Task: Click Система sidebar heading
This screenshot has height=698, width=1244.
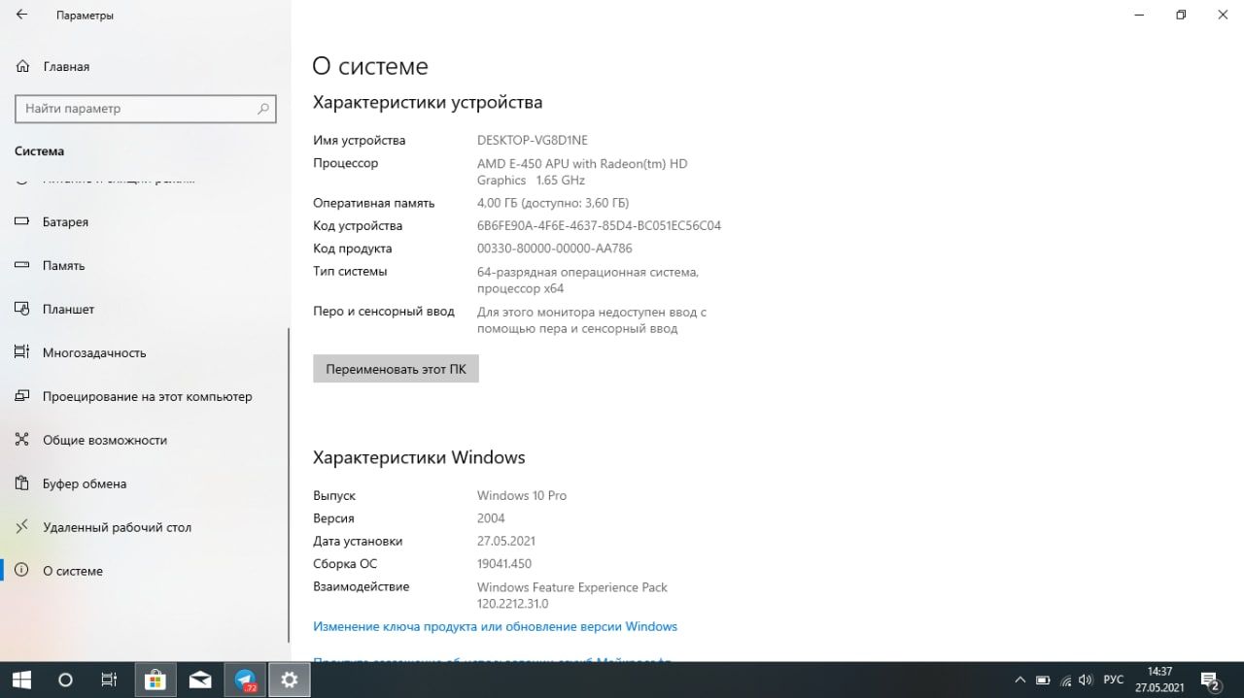Action: (40, 151)
